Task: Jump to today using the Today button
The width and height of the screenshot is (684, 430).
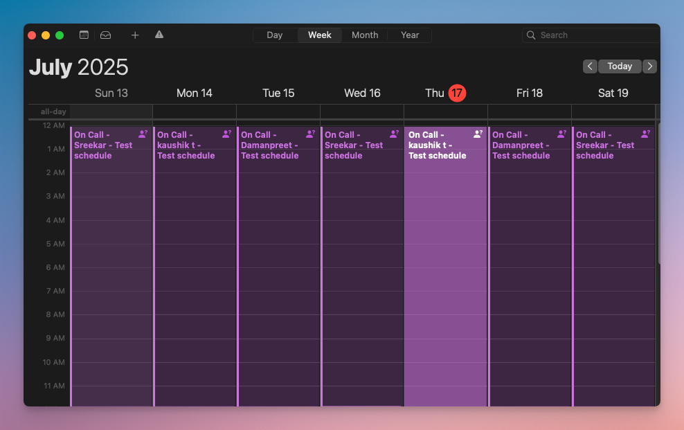Action: 620,66
